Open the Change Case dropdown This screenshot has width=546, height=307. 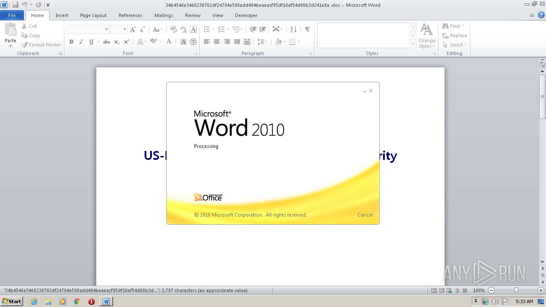point(157,29)
